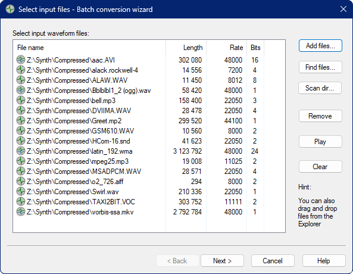Click the Find files button
The height and width of the screenshot is (274, 353).
coord(320,67)
